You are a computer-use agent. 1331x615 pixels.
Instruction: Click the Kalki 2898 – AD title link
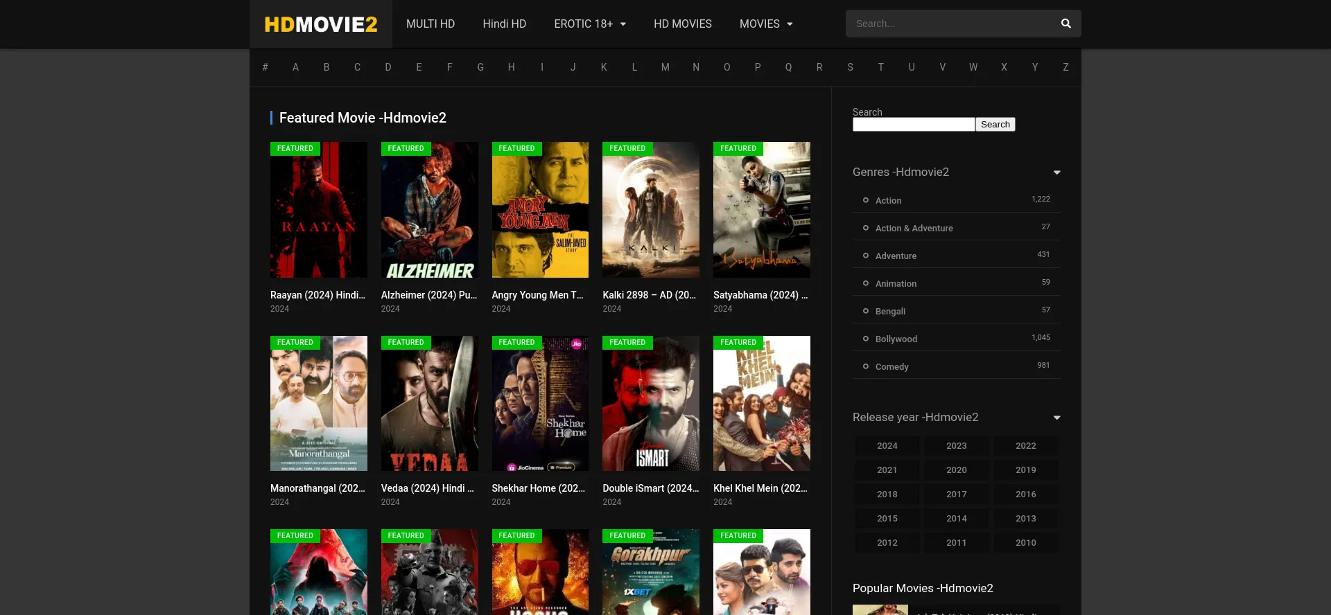coord(650,295)
